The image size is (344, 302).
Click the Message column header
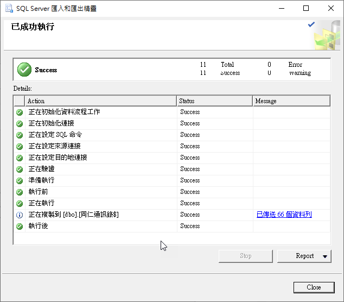(x=291, y=101)
